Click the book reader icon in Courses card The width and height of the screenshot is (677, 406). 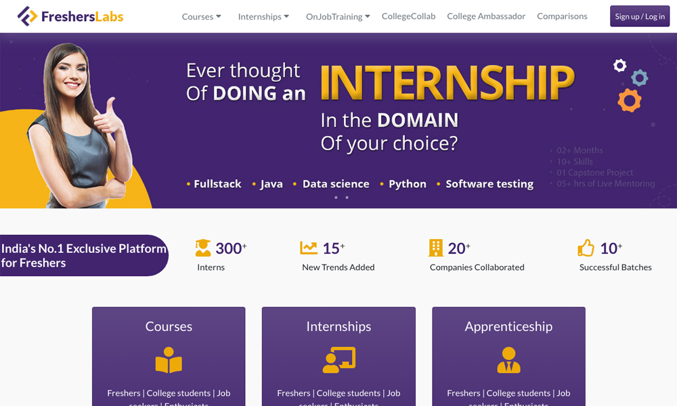(169, 360)
